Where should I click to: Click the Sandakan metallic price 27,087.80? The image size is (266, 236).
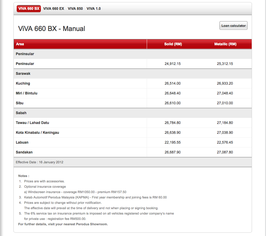(x=225, y=152)
